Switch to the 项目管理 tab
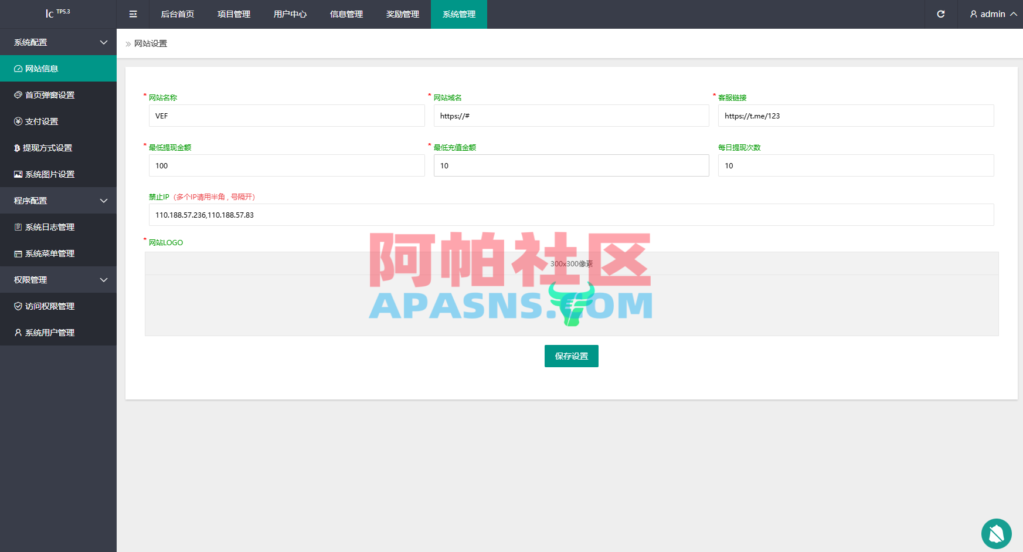This screenshot has width=1023, height=552. coord(234,14)
